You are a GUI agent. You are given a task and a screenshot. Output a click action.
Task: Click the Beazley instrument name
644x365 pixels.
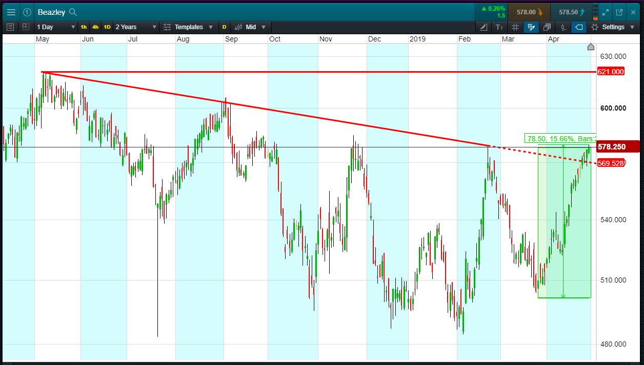pyautogui.click(x=51, y=12)
